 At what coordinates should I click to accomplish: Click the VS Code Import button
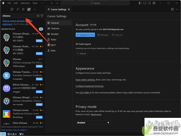[81, 53]
